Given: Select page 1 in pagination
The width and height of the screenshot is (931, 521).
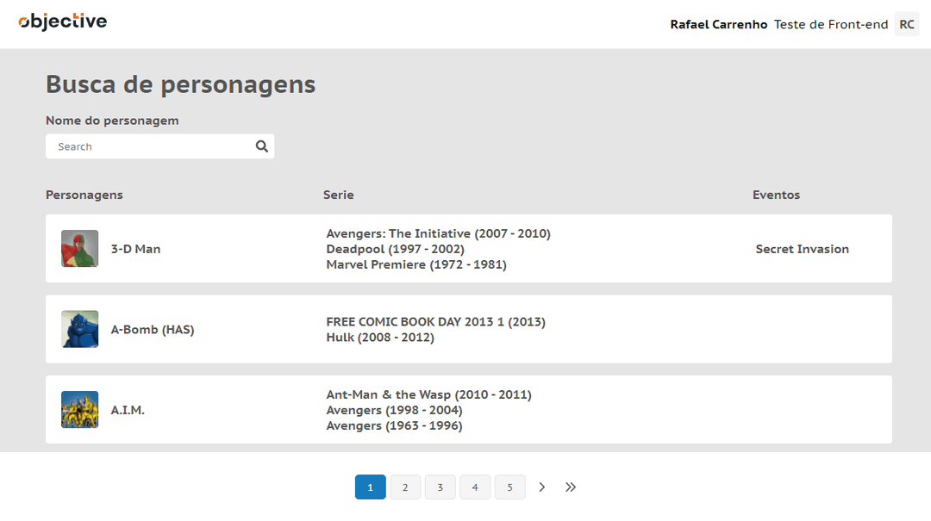Looking at the screenshot, I should (x=371, y=487).
